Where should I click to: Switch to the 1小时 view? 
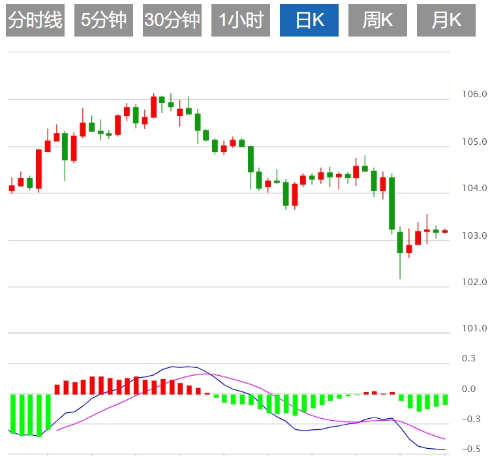pyautogui.click(x=241, y=20)
